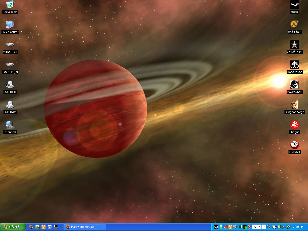Click the mouse settings tray icon

pyautogui.click(x=274, y=227)
